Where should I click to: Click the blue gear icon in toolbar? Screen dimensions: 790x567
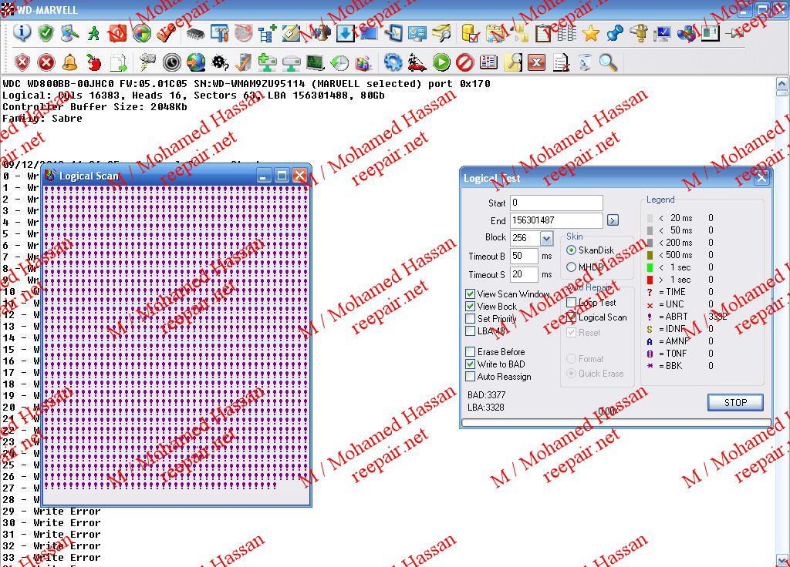[393, 62]
